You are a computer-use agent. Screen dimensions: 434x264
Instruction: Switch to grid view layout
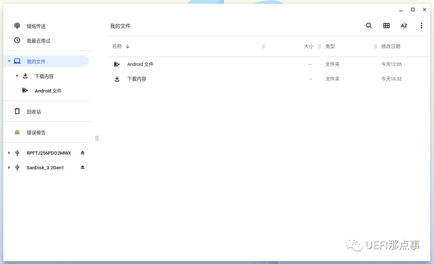pos(386,26)
